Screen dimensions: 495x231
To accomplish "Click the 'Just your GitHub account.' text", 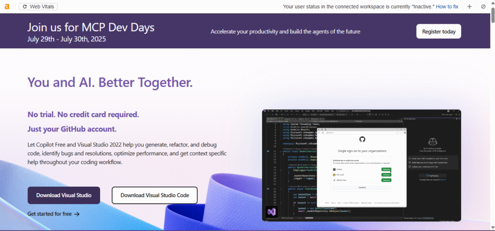I will pyautogui.click(x=72, y=129).
